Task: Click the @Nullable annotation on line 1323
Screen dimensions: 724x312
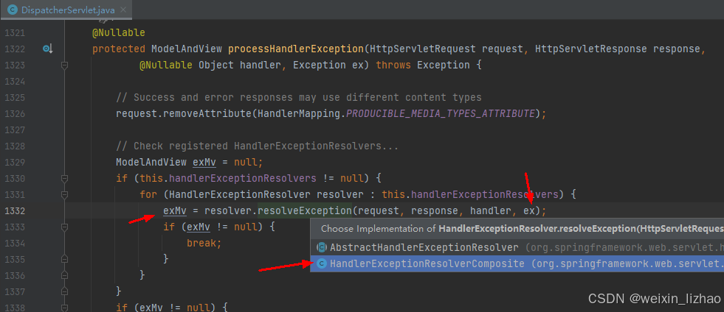Action: [166, 65]
